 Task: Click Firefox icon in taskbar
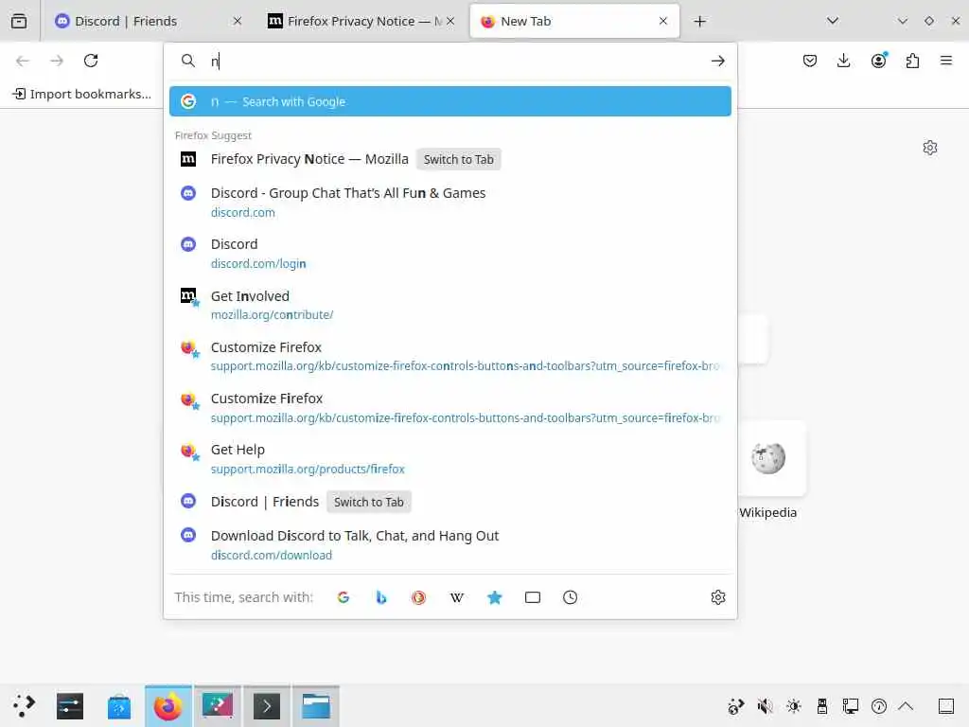coord(168,705)
